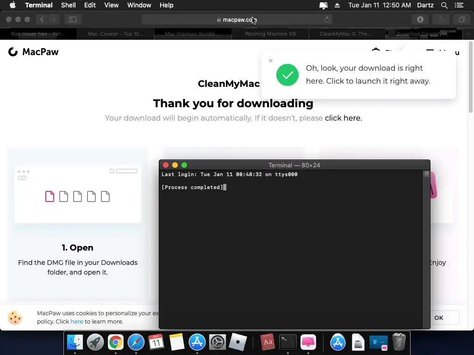Open the Window menu
Screen dimensions: 474x355
(x=139, y=5)
